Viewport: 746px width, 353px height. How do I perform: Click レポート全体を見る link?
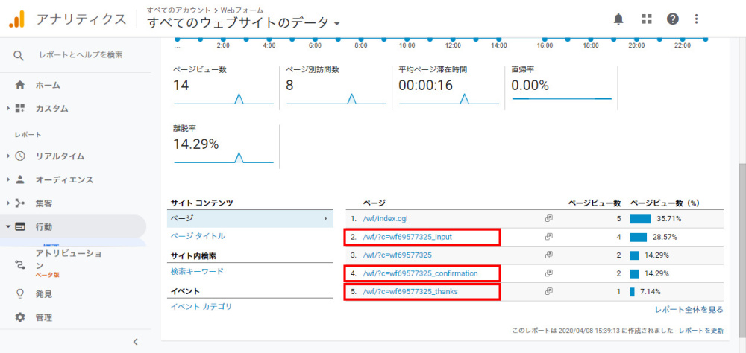click(x=689, y=309)
